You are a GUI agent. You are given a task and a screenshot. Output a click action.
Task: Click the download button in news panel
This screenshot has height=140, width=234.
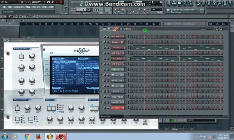pyautogui.click(x=202, y=10)
